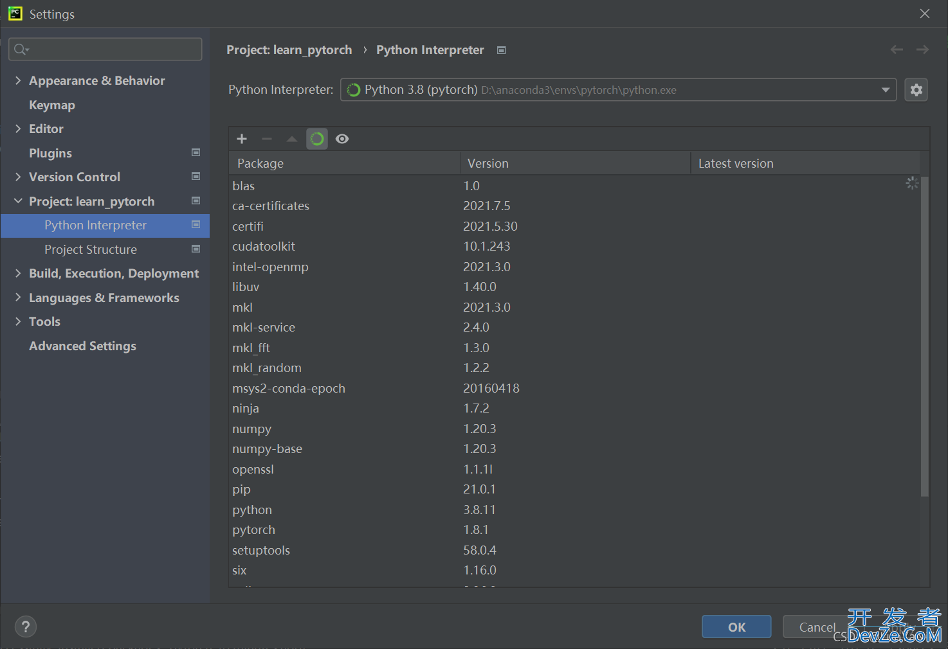Click the minus icon to uninstall package
This screenshot has width=948, height=649.
tap(267, 139)
